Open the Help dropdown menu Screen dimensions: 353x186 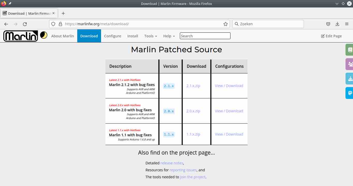pyautogui.click(x=169, y=36)
